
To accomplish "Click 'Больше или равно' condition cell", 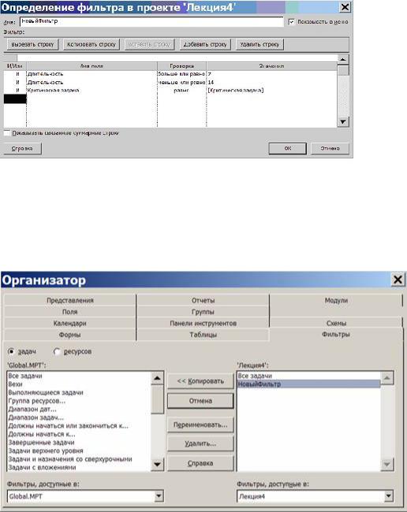I will pyautogui.click(x=181, y=74).
